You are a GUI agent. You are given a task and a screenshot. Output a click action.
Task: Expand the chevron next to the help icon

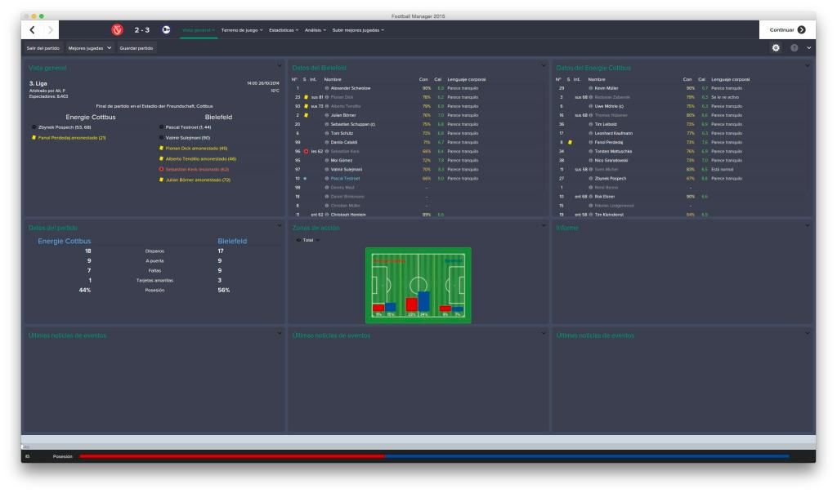click(x=808, y=48)
